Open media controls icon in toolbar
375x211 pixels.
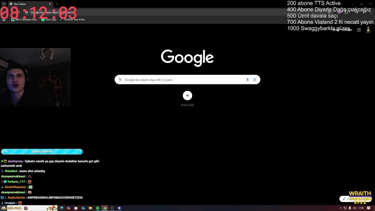357,12
